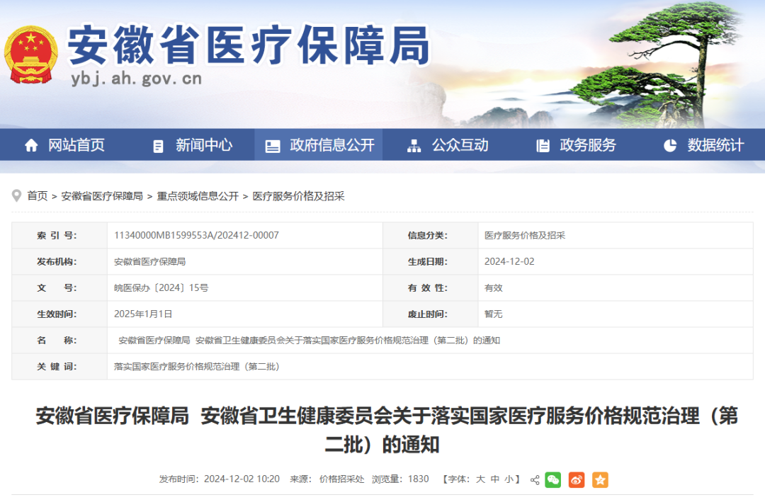765x502 pixels.
Task: Click the ybj.ah.gov.cn domain text
Action: coord(137,79)
